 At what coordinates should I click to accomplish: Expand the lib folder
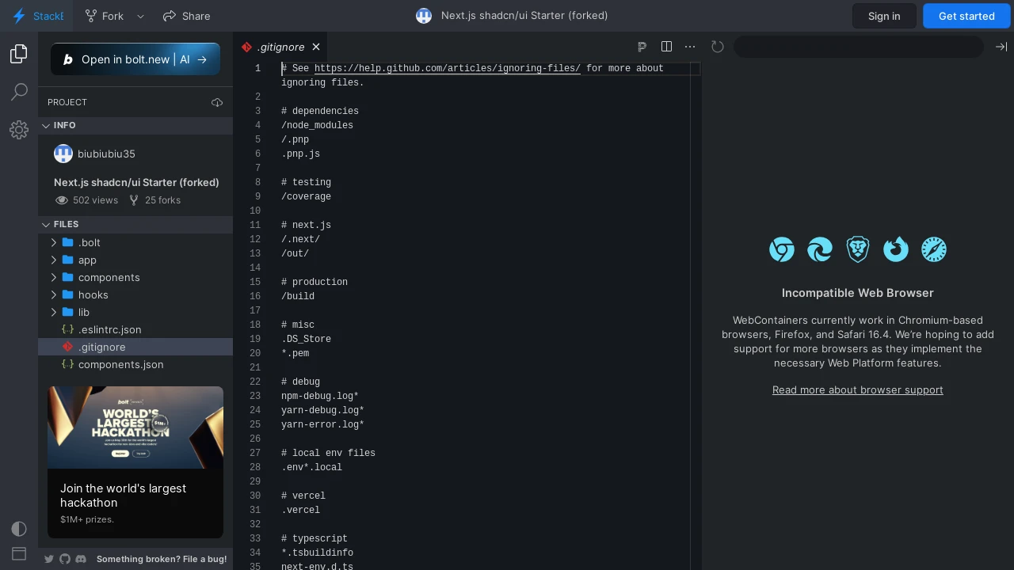[x=135, y=312]
